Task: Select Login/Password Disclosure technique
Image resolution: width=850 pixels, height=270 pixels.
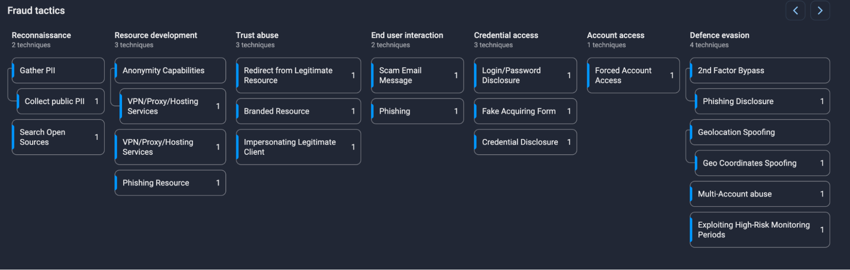Action: coord(525,75)
